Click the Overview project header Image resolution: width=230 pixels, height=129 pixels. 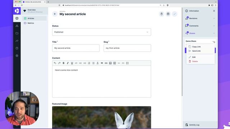34,11
